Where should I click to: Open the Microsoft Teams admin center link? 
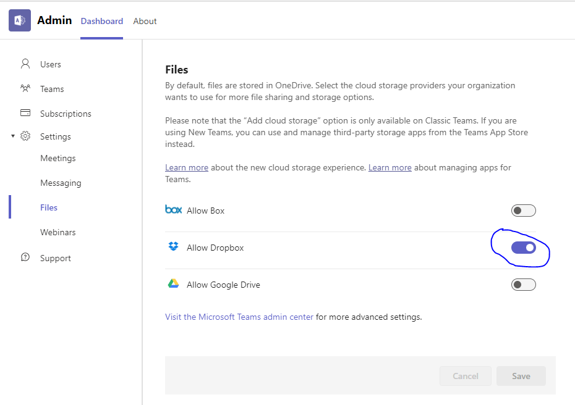coord(238,316)
